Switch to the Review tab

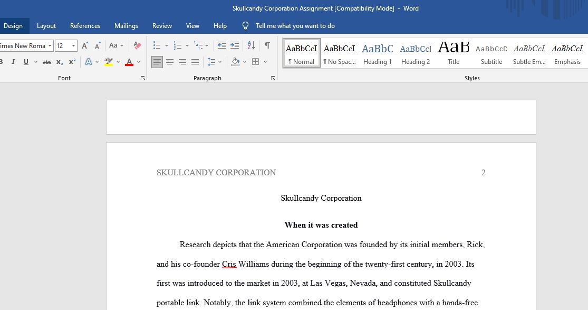coord(162,25)
